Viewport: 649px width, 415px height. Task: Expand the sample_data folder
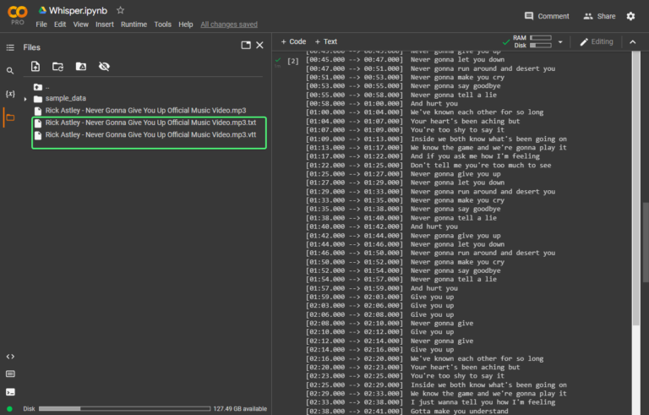pos(25,99)
